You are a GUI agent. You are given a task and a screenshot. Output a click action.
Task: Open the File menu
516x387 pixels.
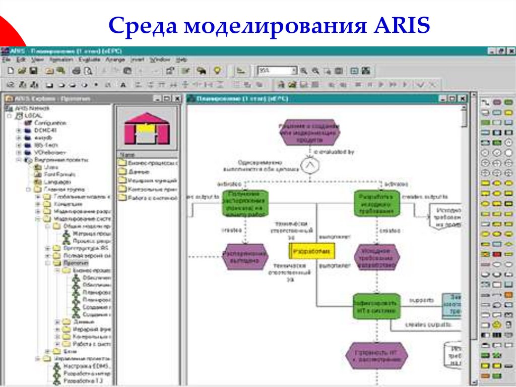6,60
